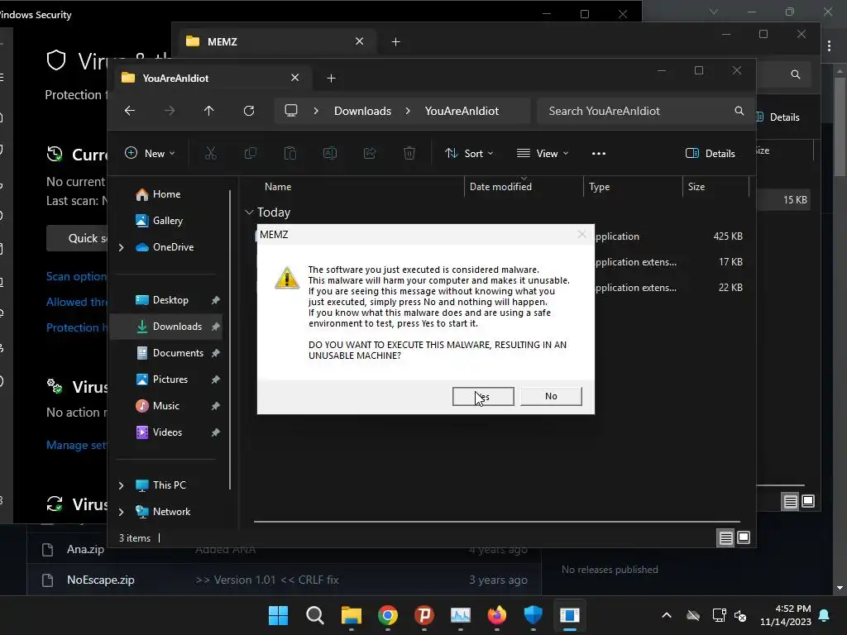Open the New item dropdown
Viewport: 847px width, 635px height.
click(x=150, y=153)
